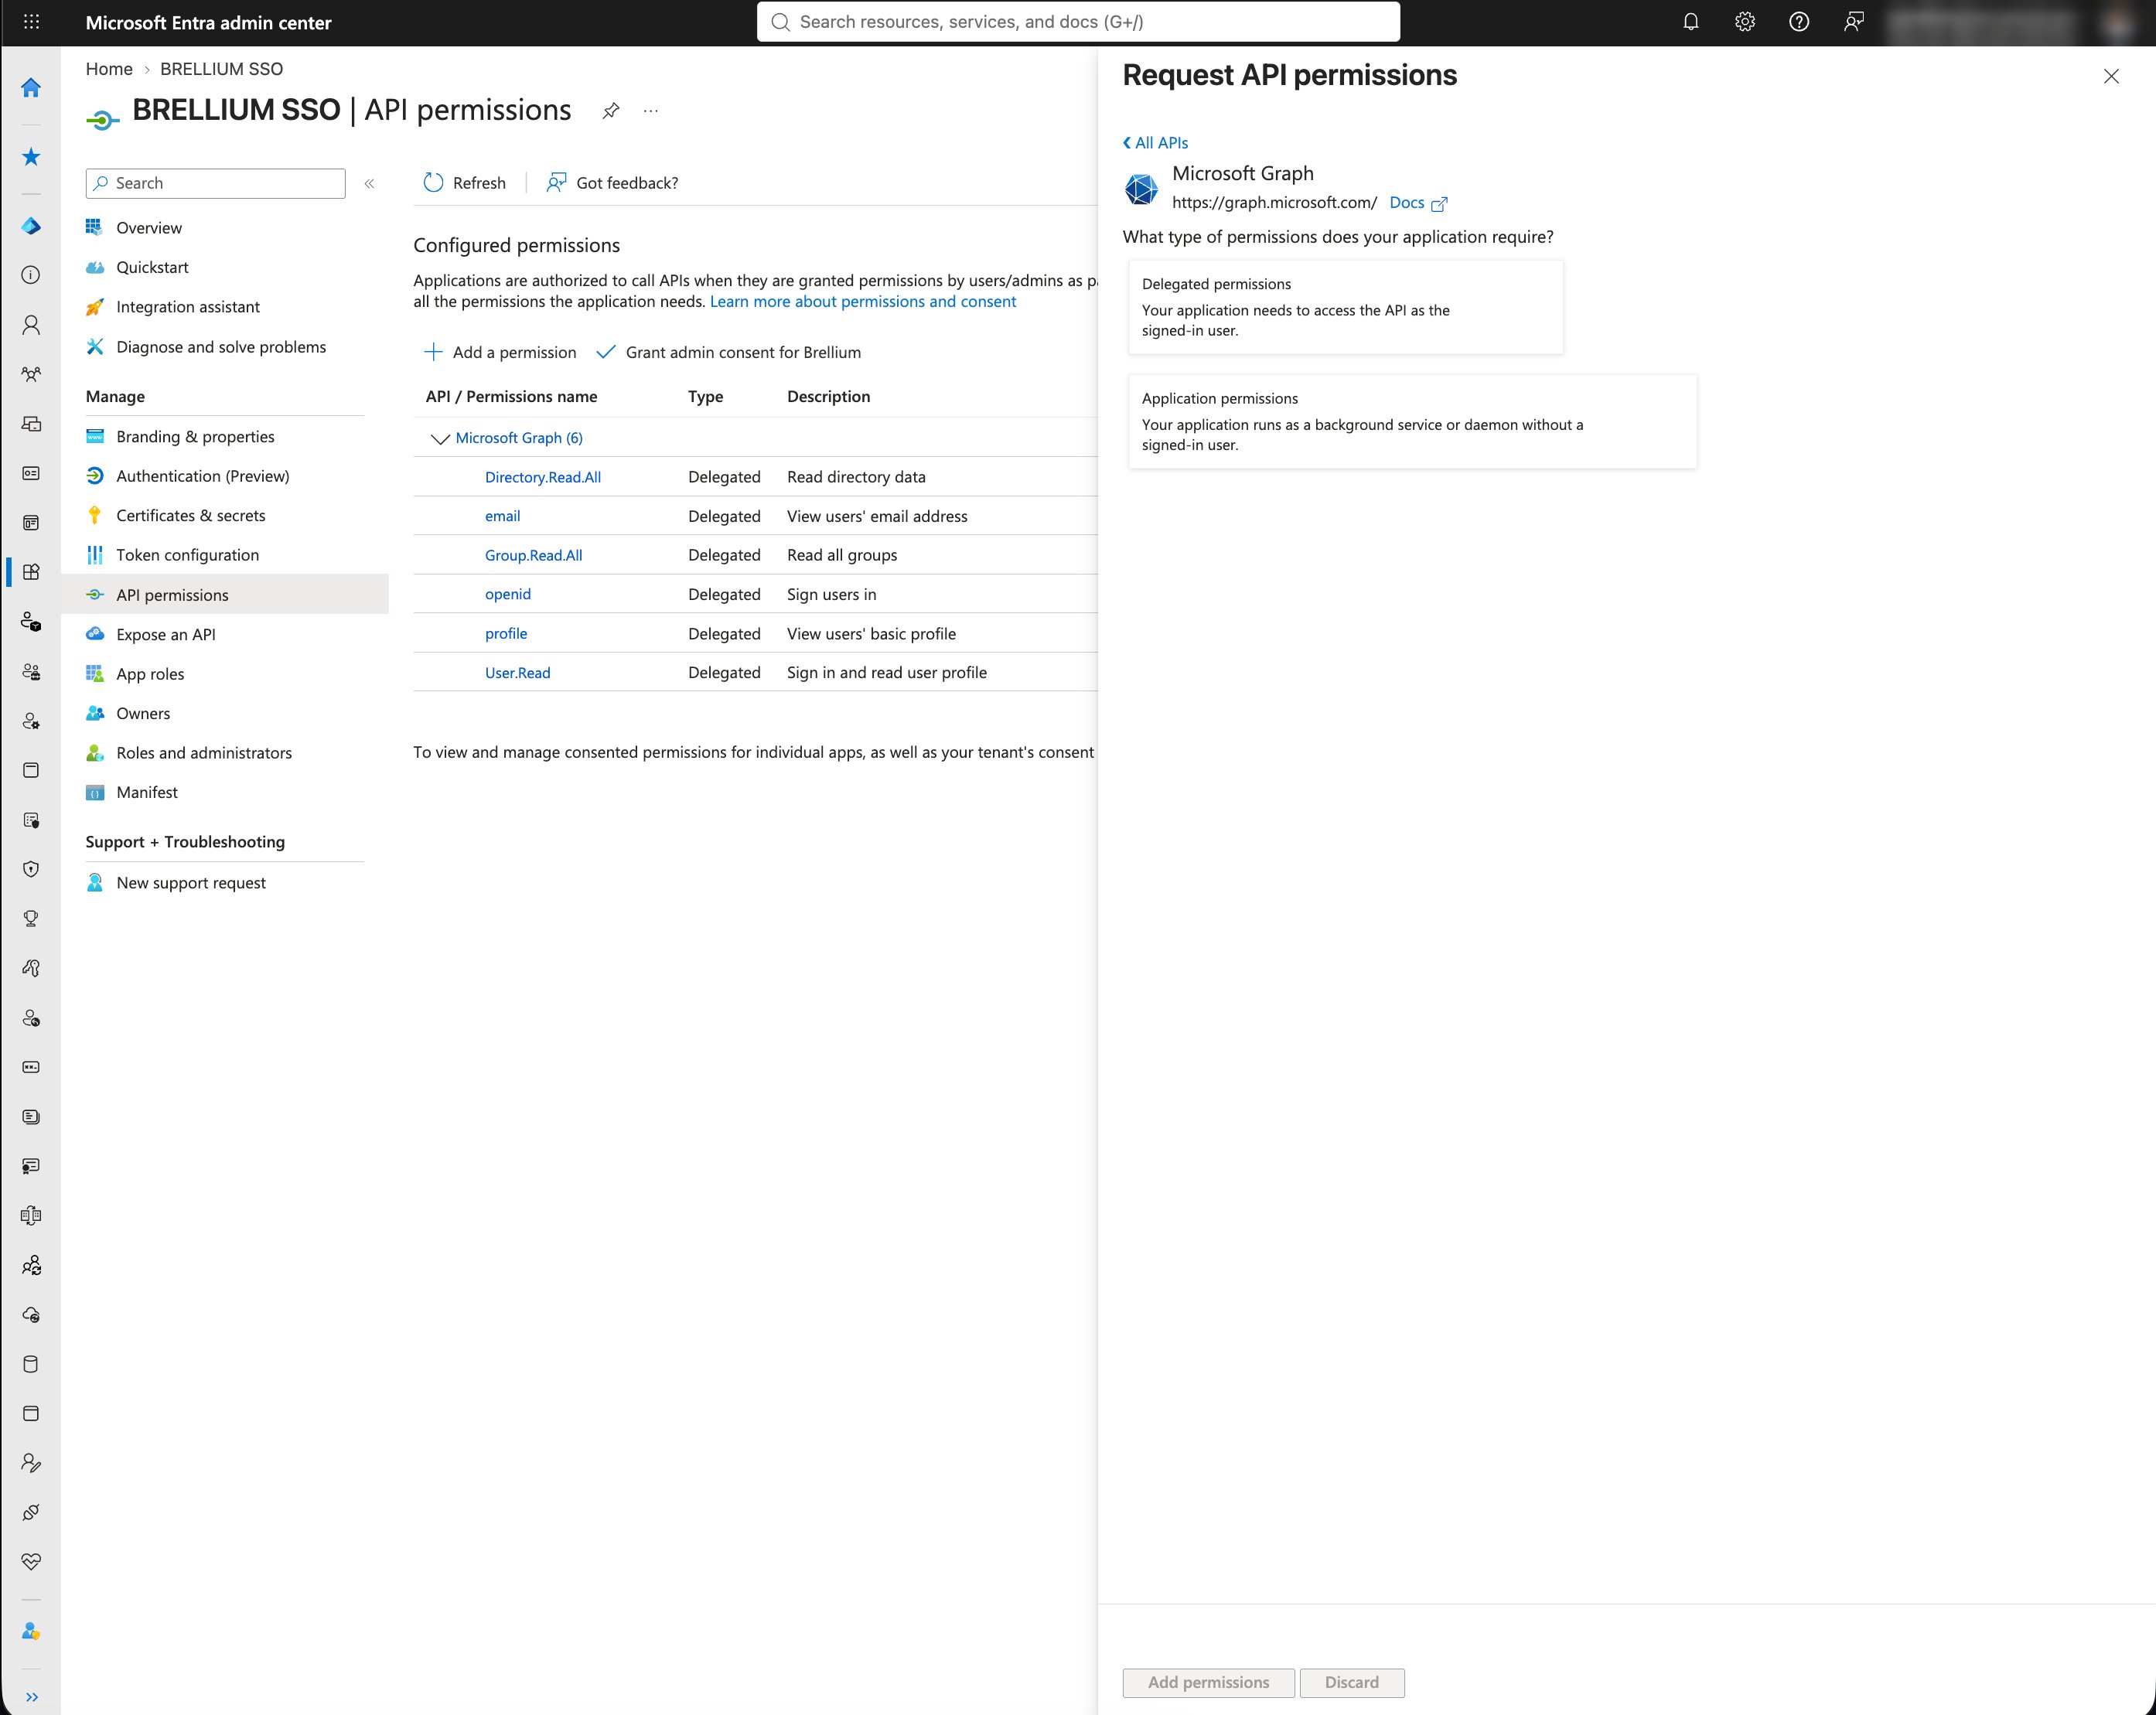Viewport: 2156px width, 1715px height.
Task: Click Home in the breadcrumb
Action: point(109,69)
